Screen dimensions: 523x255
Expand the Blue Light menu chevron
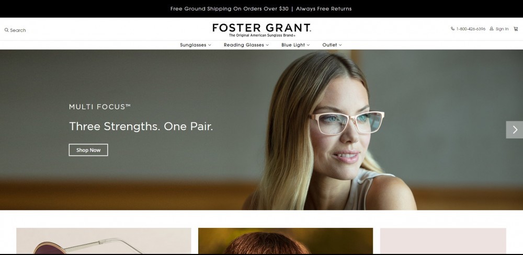(308, 45)
